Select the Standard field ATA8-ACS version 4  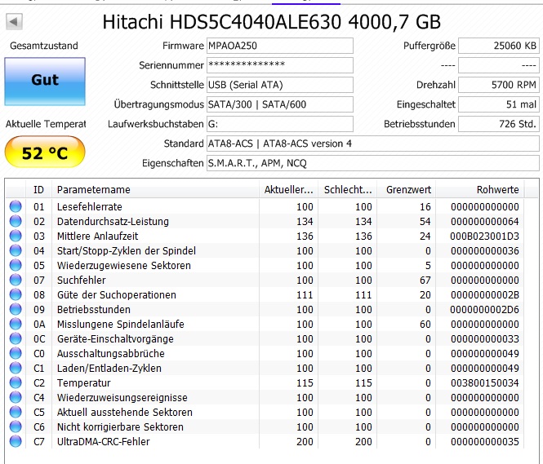pyautogui.click(x=373, y=144)
